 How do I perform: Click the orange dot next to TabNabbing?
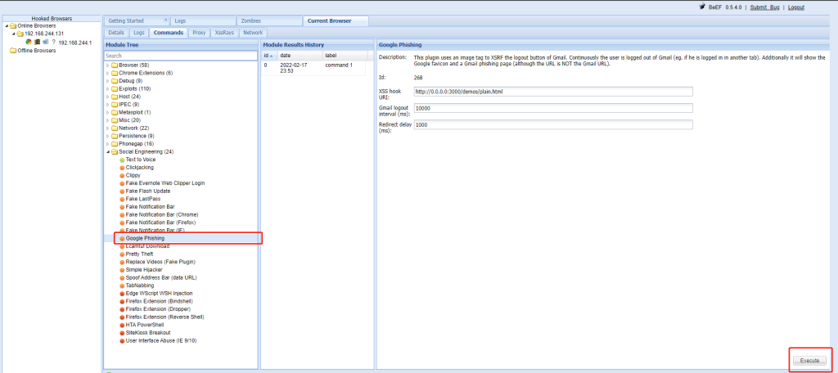click(x=122, y=285)
